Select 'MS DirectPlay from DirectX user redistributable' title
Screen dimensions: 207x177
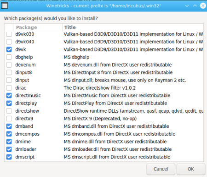click(x=115, y=103)
